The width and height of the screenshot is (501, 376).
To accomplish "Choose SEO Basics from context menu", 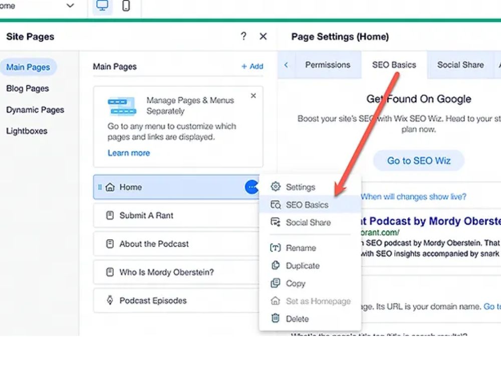I will tap(310, 205).
